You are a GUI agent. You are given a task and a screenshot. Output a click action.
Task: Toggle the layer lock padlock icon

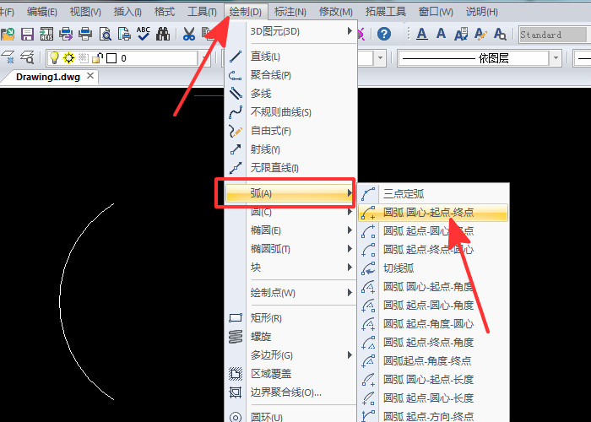(x=97, y=58)
